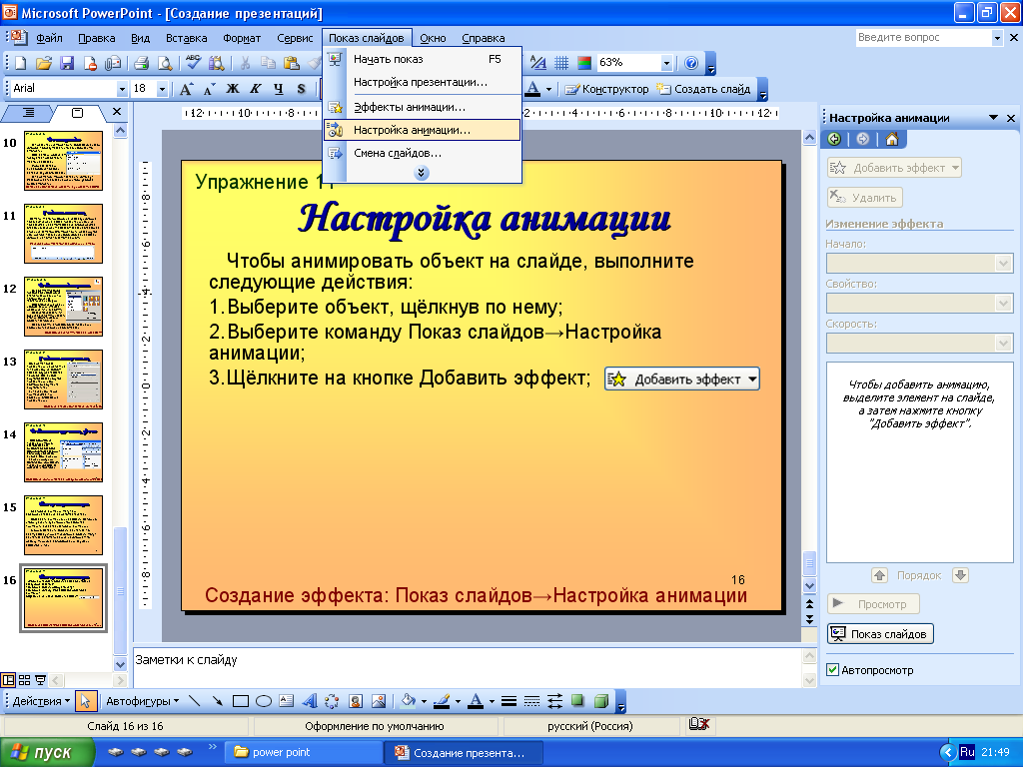Open Print Preview from the standard toolbar
Image resolution: width=1023 pixels, height=767 pixels.
click(x=165, y=63)
